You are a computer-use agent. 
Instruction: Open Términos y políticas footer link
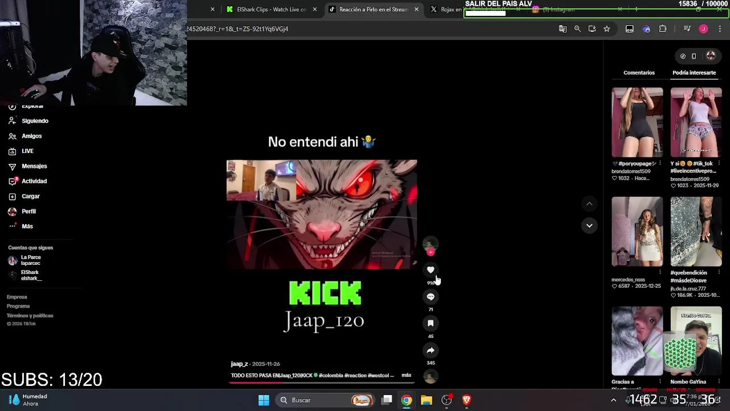click(x=30, y=316)
